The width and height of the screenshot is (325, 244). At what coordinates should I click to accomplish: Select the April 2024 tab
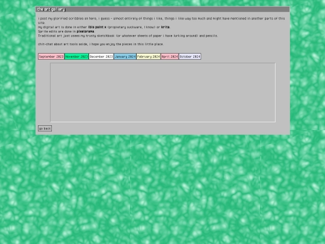[170, 57]
